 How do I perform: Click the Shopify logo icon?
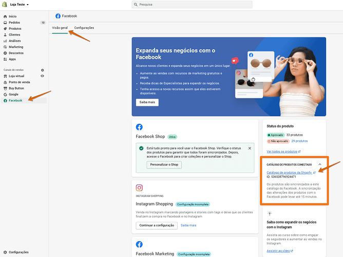[x=5, y=5]
